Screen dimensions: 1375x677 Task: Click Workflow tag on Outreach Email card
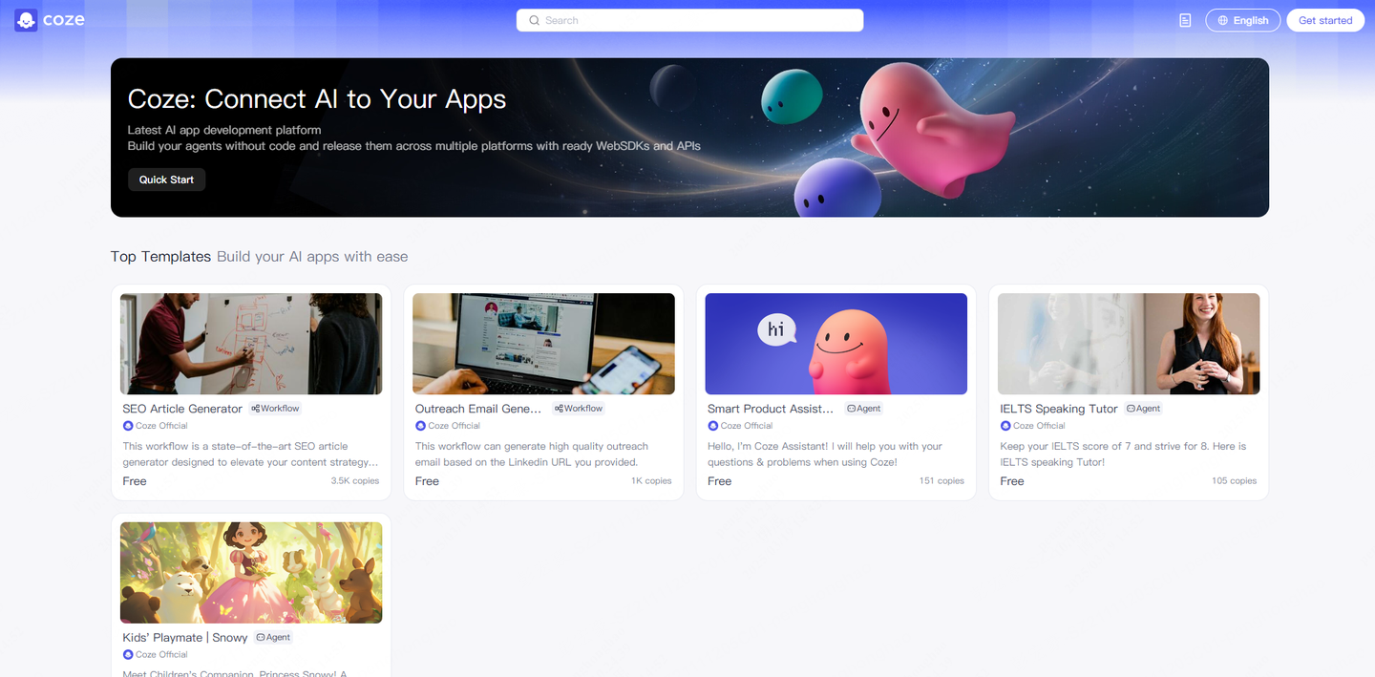(x=579, y=409)
